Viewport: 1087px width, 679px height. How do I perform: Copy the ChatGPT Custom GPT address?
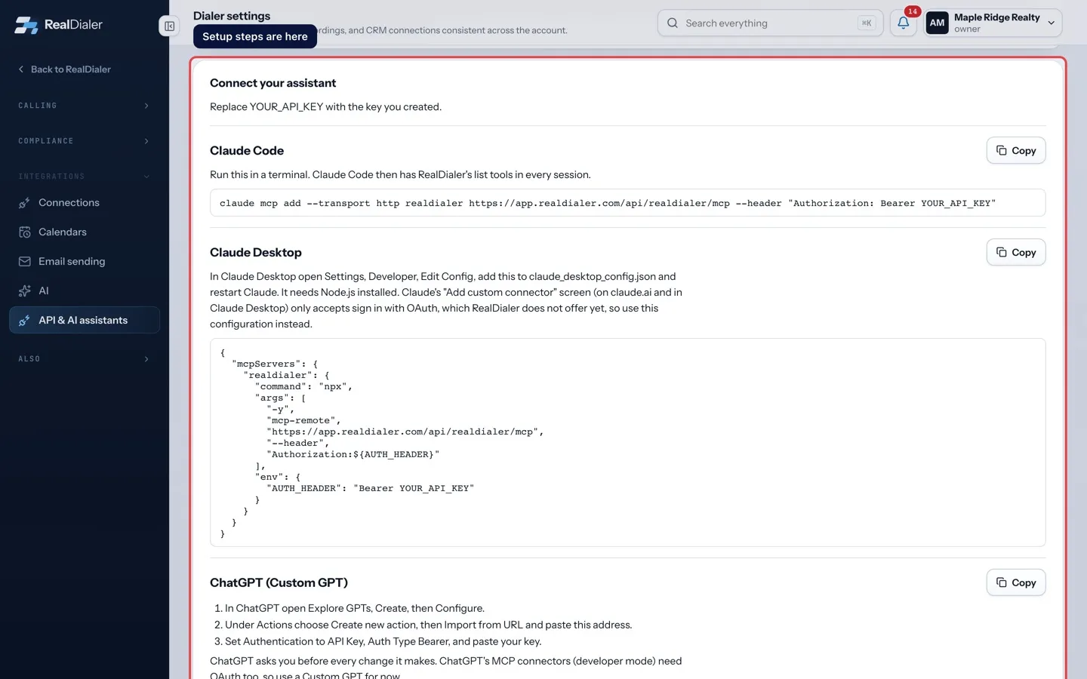[1015, 582]
